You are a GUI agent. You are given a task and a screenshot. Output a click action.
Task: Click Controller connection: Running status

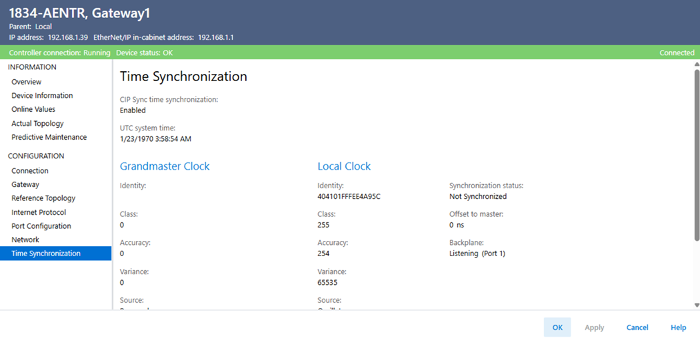(x=59, y=53)
